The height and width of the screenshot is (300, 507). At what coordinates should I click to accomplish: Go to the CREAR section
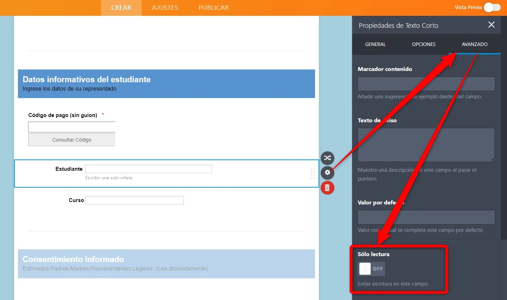tap(121, 8)
